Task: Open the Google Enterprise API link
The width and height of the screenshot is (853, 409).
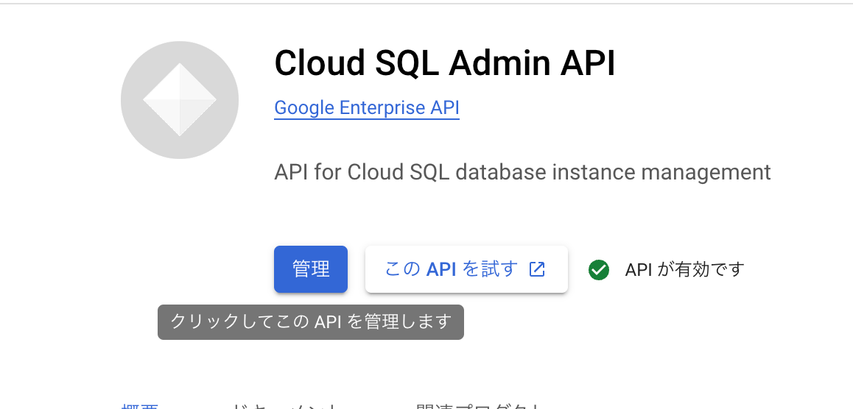Action: click(367, 107)
